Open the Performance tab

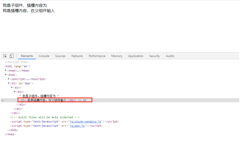[97, 56]
